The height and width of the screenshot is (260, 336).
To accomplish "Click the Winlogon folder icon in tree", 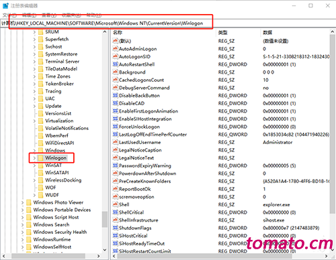I will tap(40, 158).
